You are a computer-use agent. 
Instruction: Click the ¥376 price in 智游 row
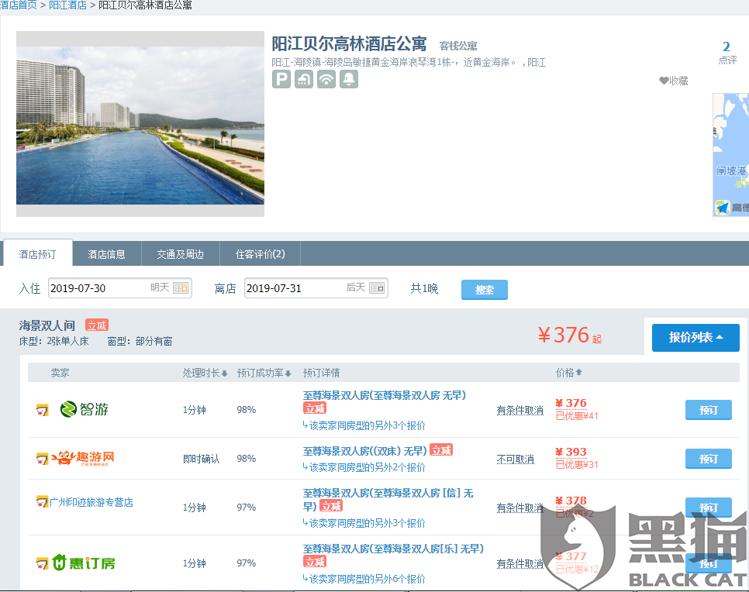pos(571,403)
